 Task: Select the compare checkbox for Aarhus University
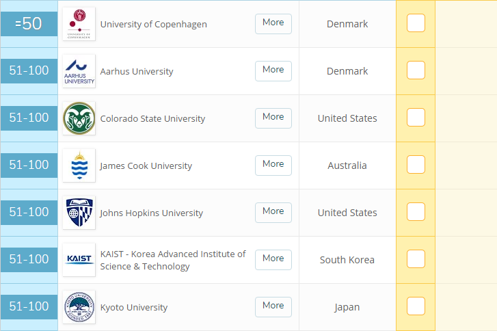click(x=416, y=70)
